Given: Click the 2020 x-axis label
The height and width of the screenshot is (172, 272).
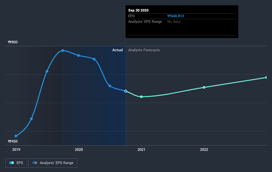Looking at the screenshot, I should click(79, 150).
